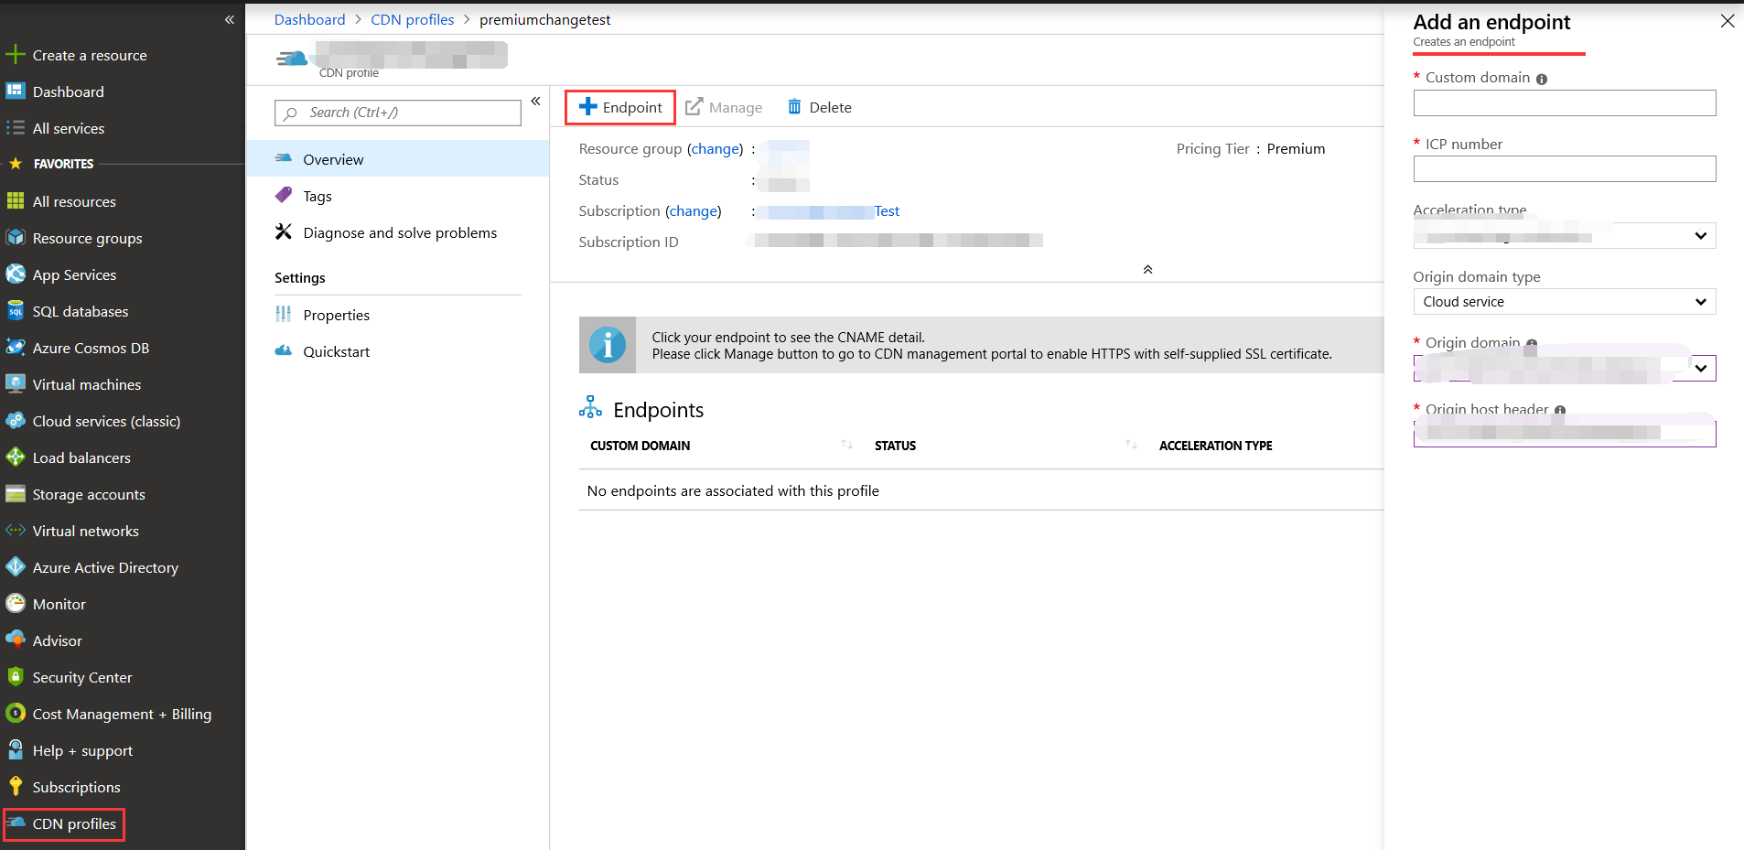Sort endpoints by Status column
Viewport: 1744px width, 850px height.
(1131, 445)
